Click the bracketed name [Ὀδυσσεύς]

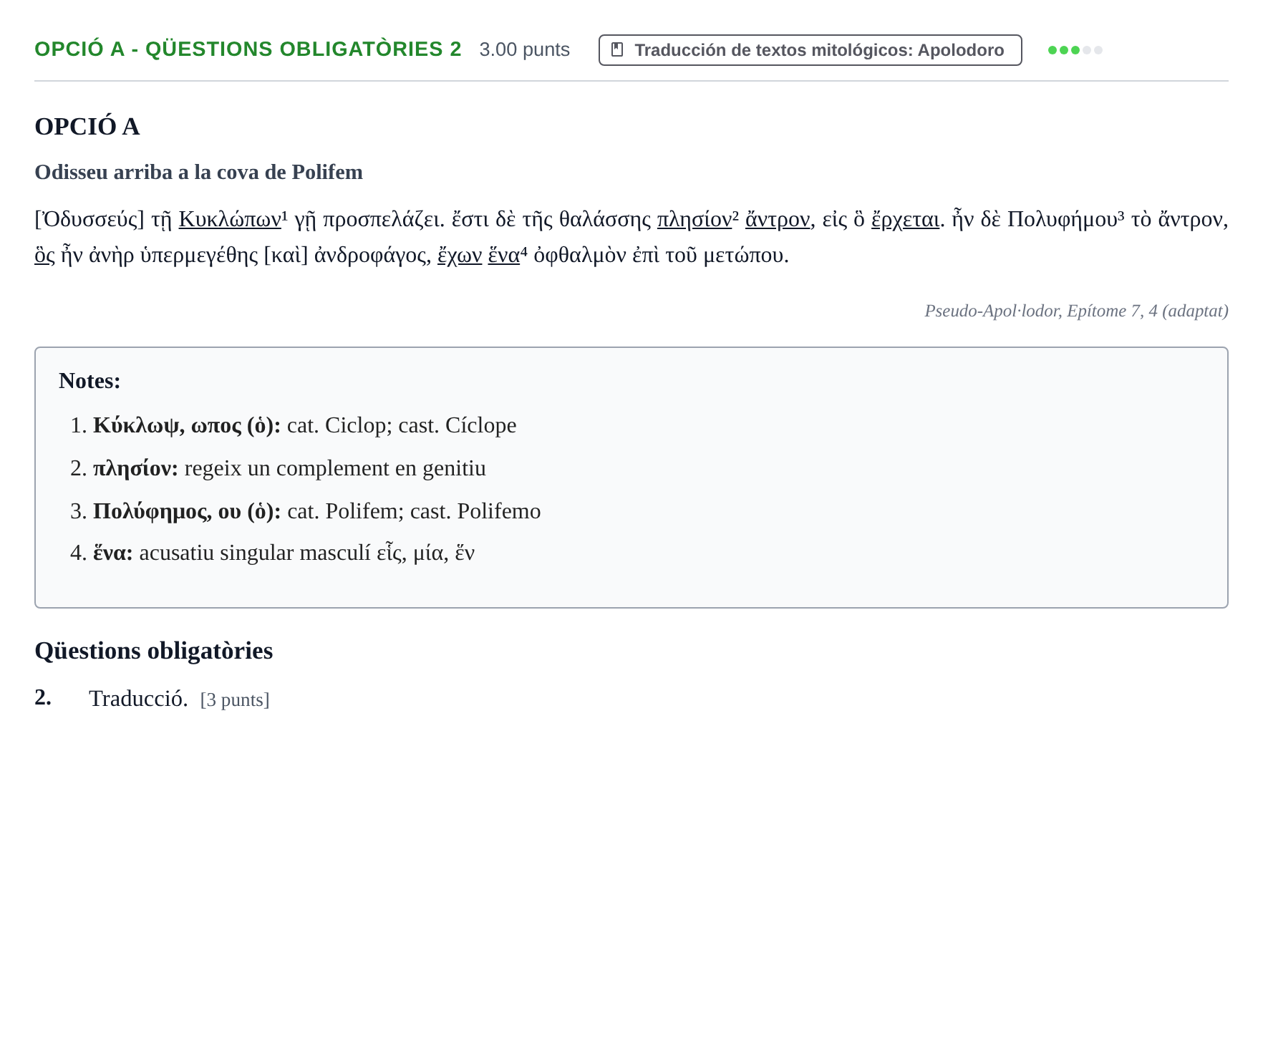tap(89, 219)
